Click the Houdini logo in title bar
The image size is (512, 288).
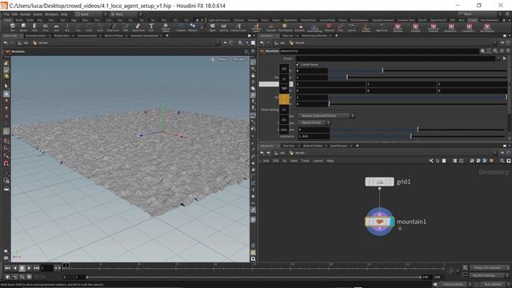4,6
